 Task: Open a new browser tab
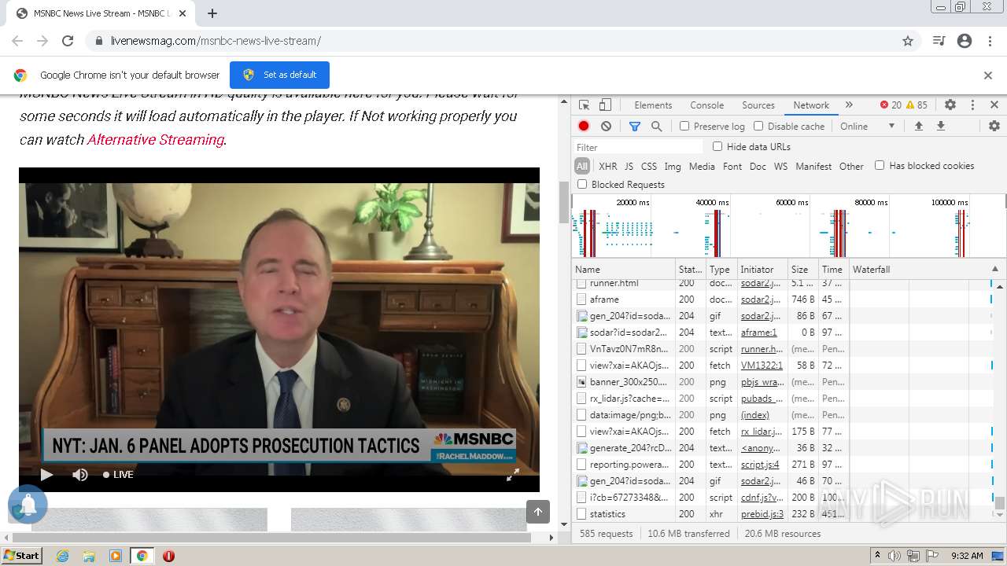point(212,13)
